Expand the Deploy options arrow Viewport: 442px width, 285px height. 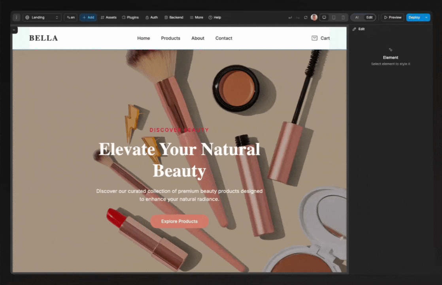pos(426,17)
